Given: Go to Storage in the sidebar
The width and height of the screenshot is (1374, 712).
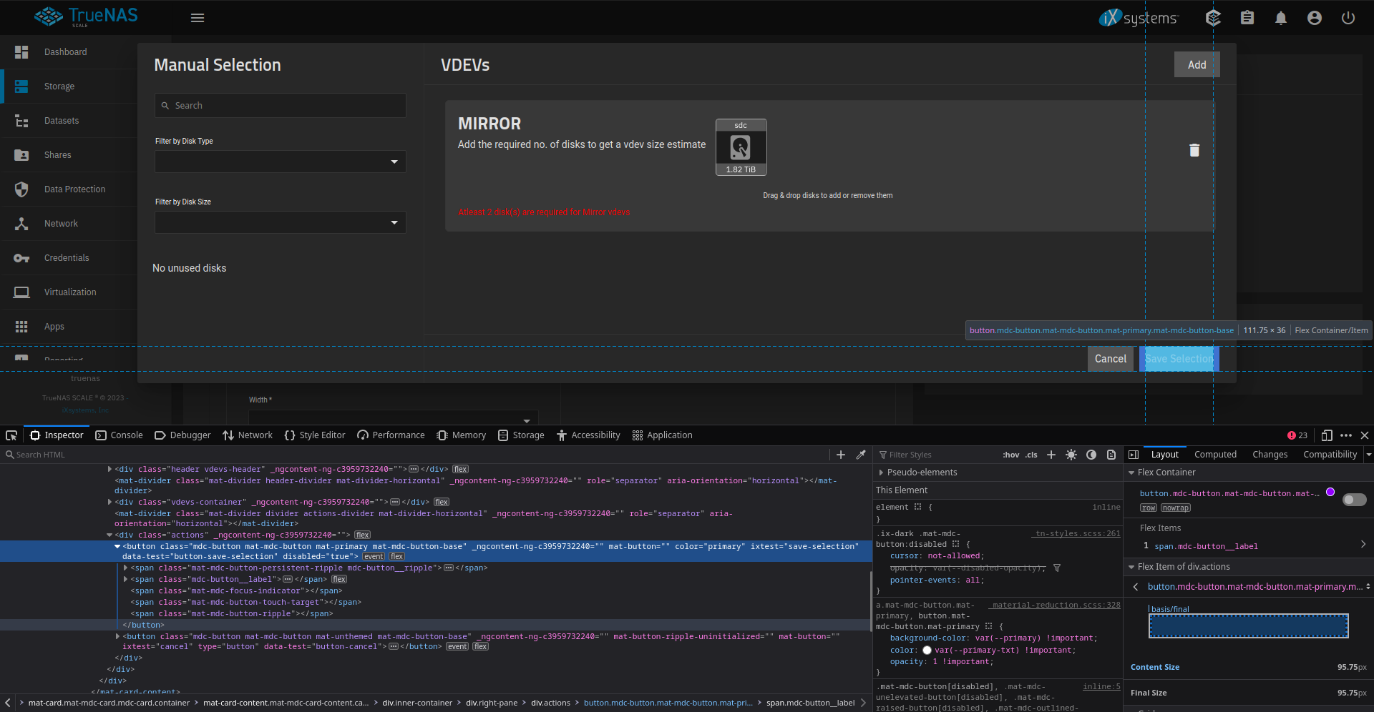Looking at the screenshot, I should (x=69, y=86).
